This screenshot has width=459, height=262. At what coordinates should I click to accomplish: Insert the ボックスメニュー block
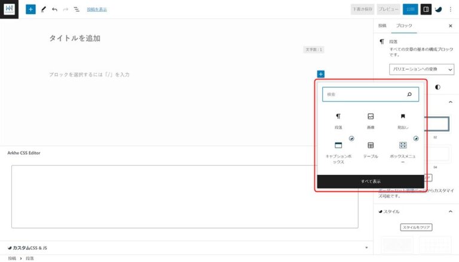coord(403,151)
